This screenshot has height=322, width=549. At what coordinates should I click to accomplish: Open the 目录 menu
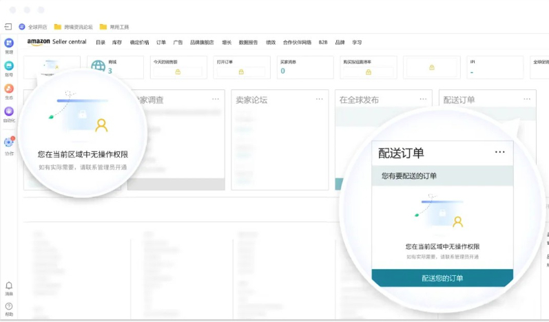101,42
